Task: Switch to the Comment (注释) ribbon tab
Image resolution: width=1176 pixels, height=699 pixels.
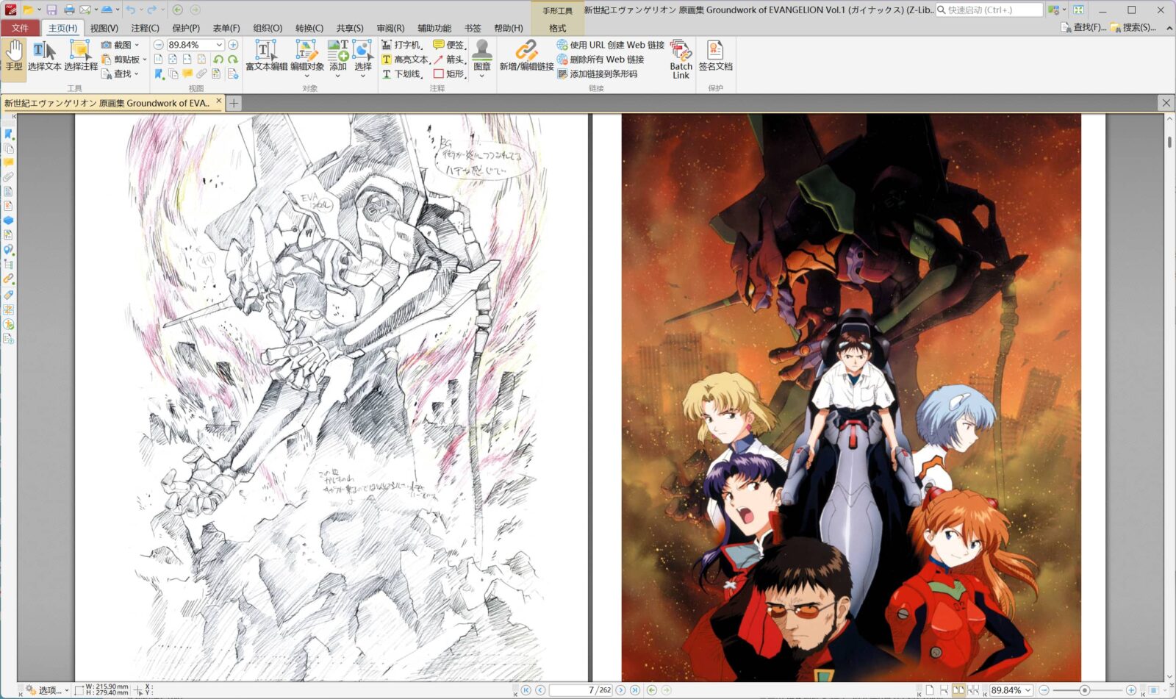Action: point(146,28)
